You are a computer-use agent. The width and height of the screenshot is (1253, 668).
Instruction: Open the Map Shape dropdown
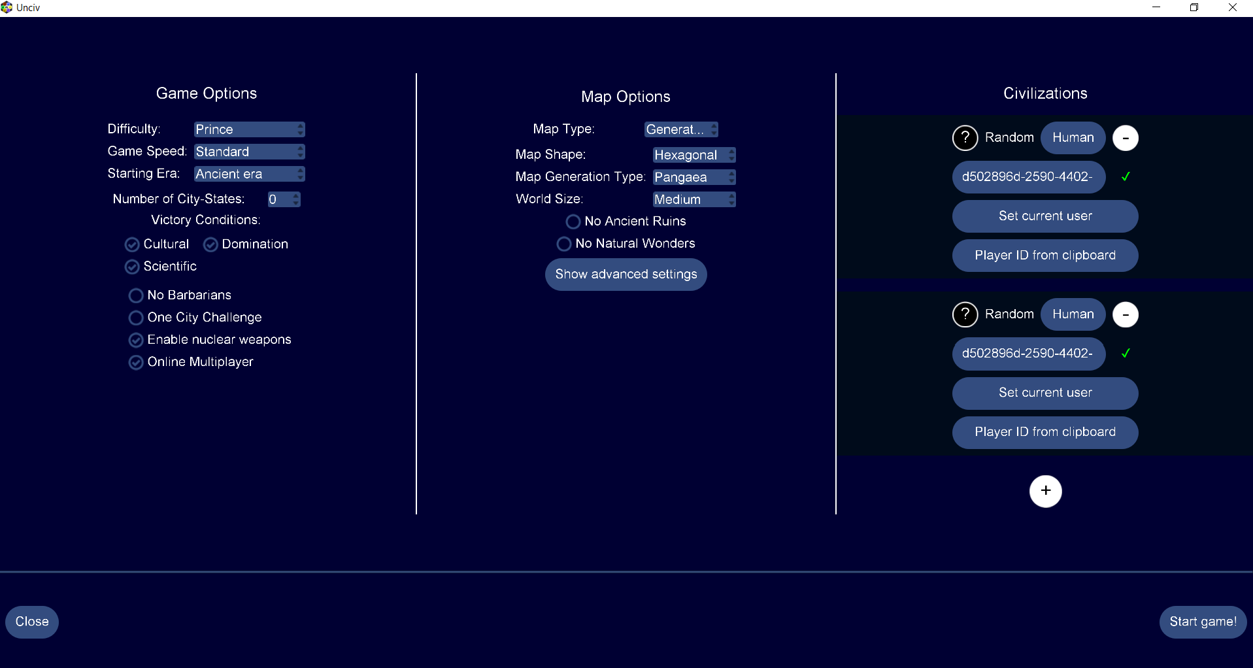click(x=693, y=154)
